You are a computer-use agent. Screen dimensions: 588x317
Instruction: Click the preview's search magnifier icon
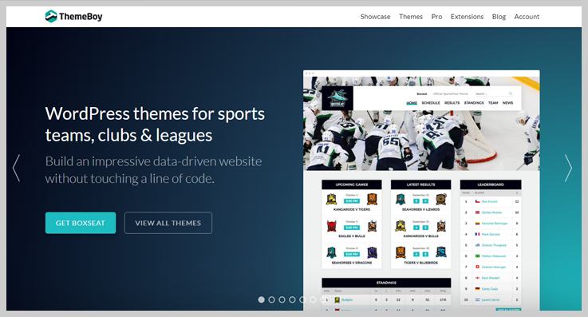click(511, 93)
